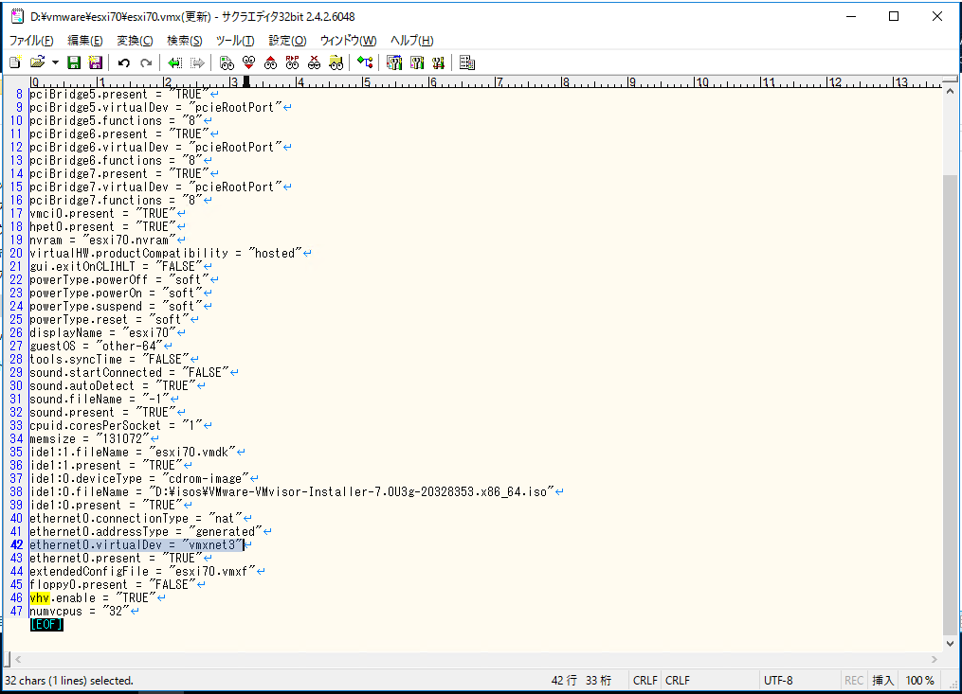Click the 100 % zoom value in status bar
The image size is (962, 694).
tap(919, 681)
